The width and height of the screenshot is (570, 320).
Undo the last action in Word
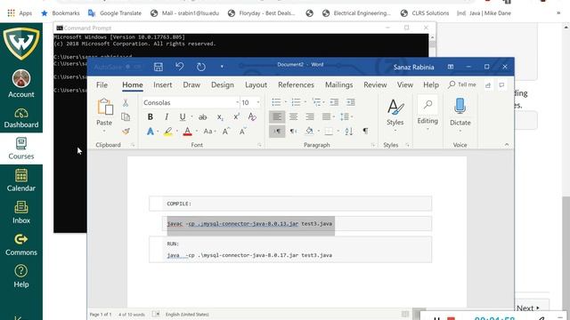[179, 67]
